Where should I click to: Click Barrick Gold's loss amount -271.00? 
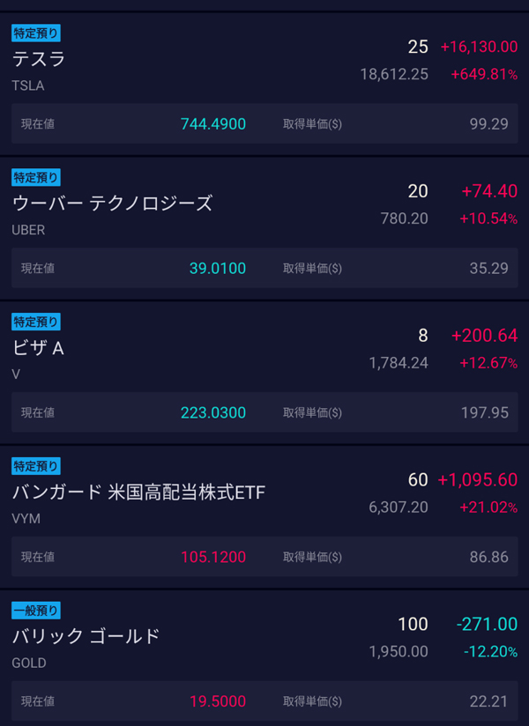[487, 624]
